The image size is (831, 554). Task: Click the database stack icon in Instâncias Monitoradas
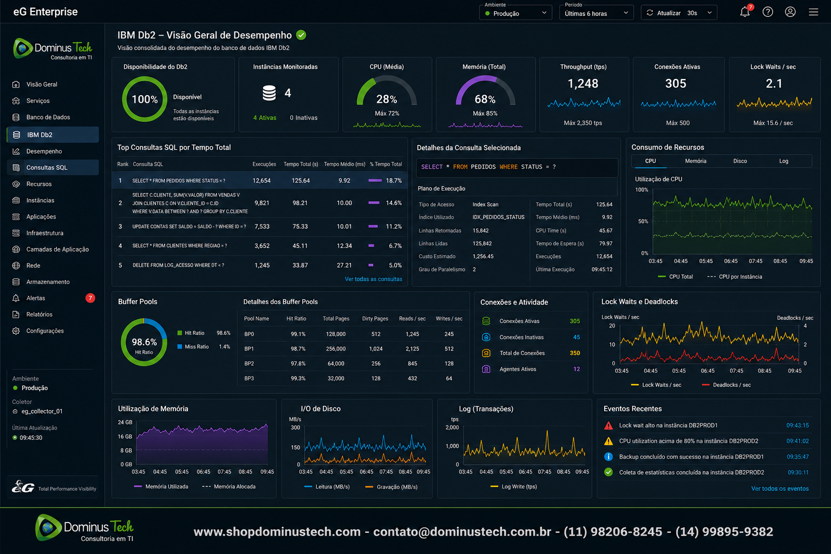pos(269,93)
